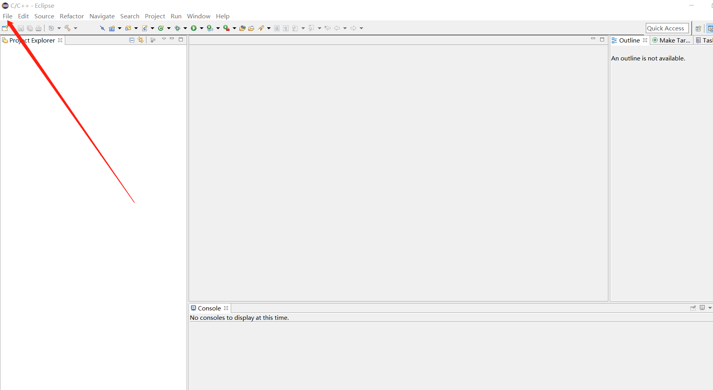Close the Outline view

click(645, 40)
